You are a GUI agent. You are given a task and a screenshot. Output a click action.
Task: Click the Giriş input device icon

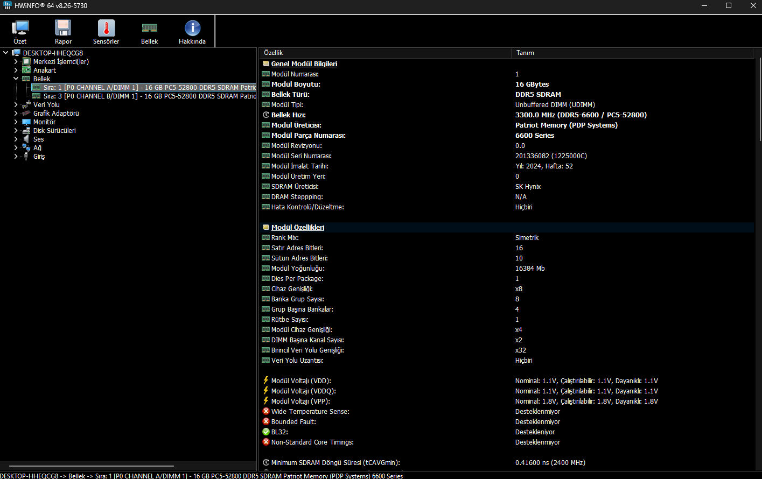click(x=26, y=156)
